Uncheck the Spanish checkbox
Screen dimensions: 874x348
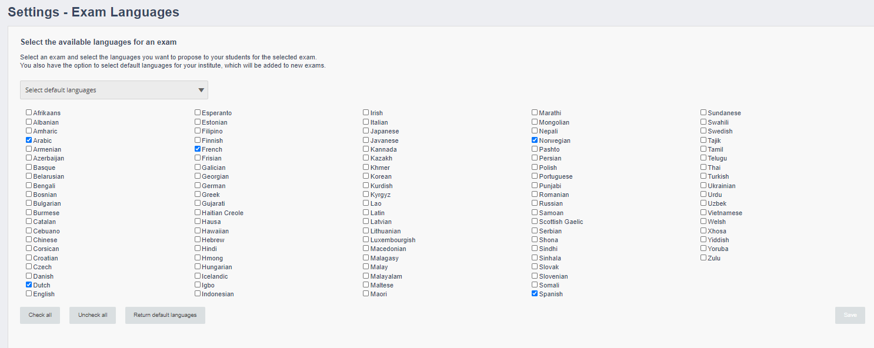(535, 293)
